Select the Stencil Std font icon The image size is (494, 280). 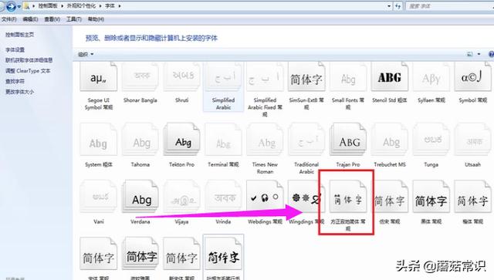point(390,77)
